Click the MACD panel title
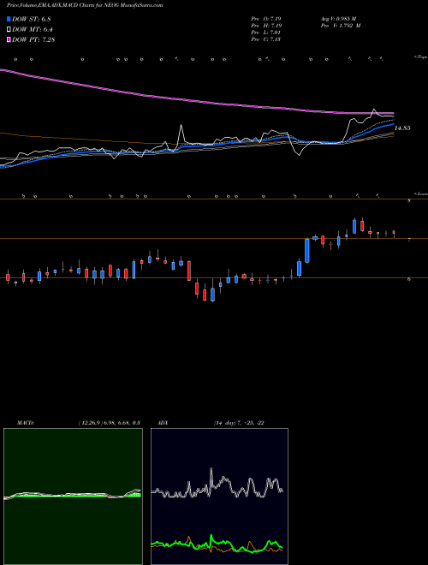 pyautogui.click(x=26, y=423)
